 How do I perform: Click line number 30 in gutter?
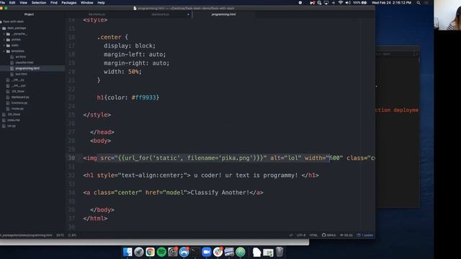71,158
